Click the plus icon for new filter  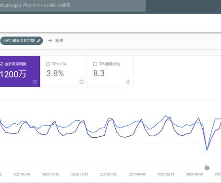tap(50, 41)
